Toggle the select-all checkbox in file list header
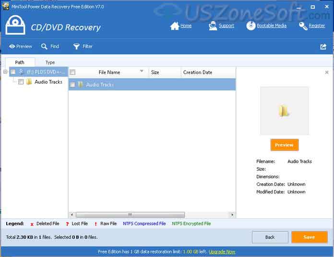334x257 pixels. click(x=72, y=72)
